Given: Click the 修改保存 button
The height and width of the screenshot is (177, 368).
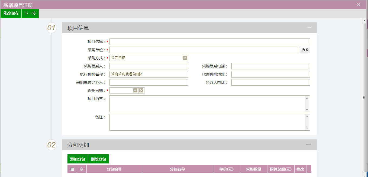Looking at the screenshot, I should pyautogui.click(x=11, y=13).
